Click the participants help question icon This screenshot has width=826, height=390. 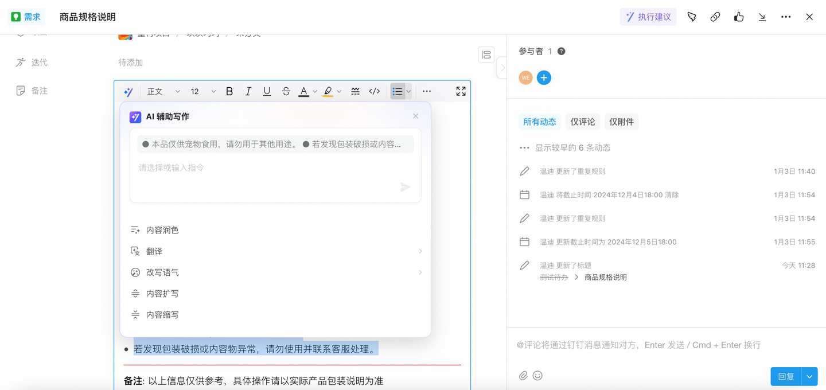click(562, 51)
